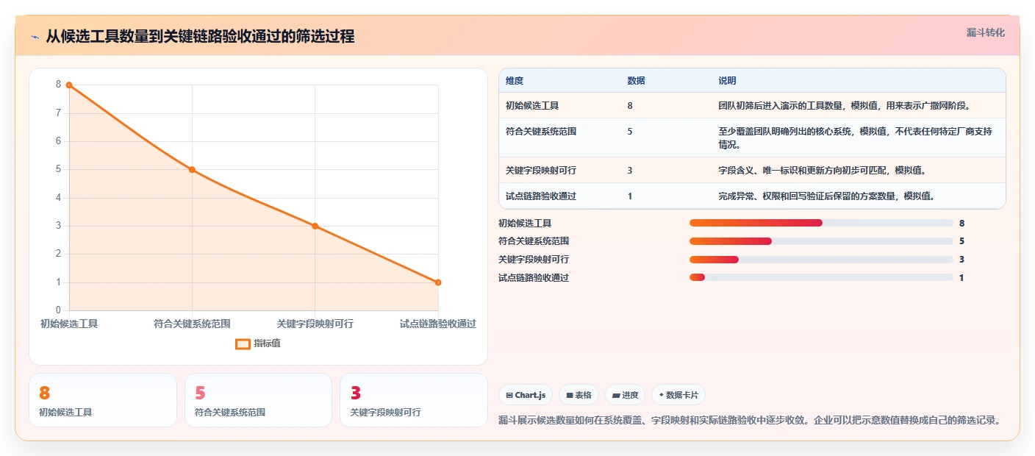
Task: Click the chart data point at value 8
Action: [69, 85]
